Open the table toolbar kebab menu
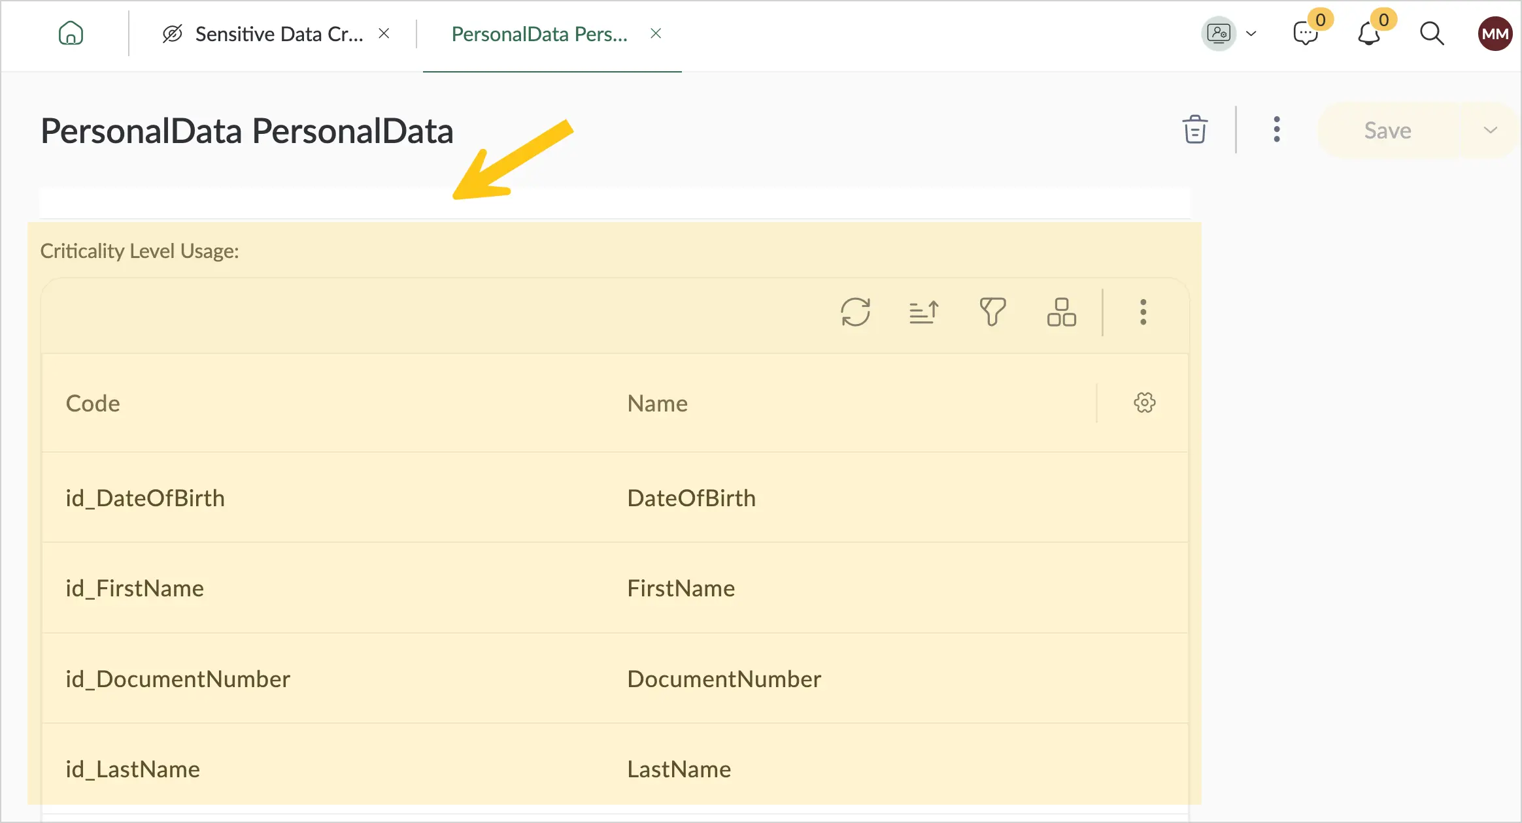This screenshot has width=1522, height=823. 1143,312
